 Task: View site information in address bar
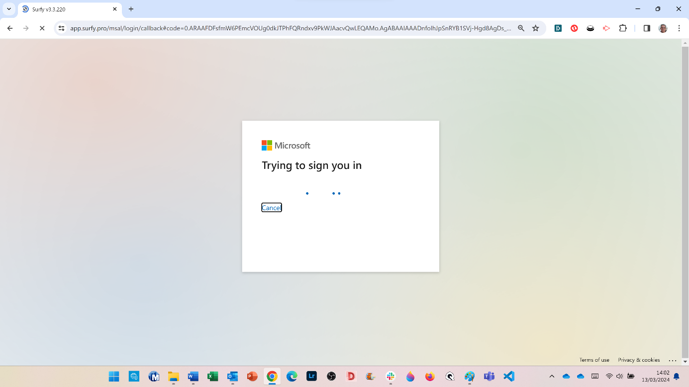click(61, 28)
